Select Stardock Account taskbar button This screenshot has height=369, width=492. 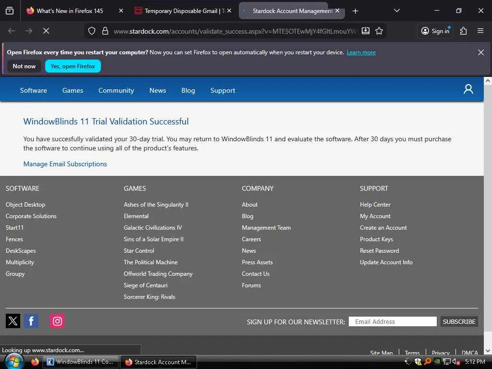(159, 362)
